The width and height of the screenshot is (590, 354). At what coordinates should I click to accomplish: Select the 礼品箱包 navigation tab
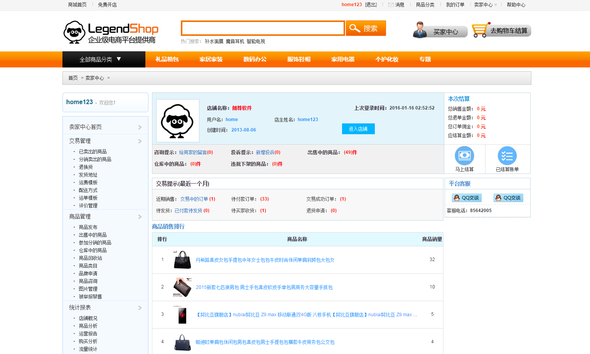point(167,59)
